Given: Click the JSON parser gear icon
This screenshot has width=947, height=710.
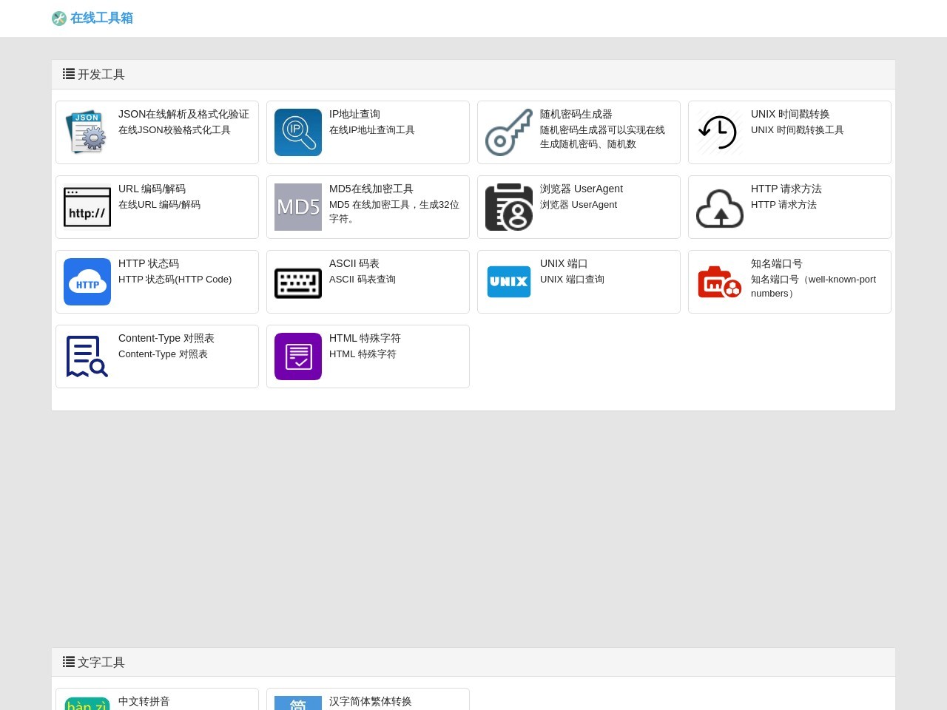Looking at the screenshot, I should point(87,132).
